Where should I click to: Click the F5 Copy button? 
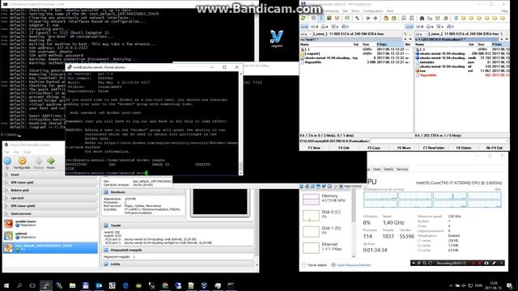(374, 148)
